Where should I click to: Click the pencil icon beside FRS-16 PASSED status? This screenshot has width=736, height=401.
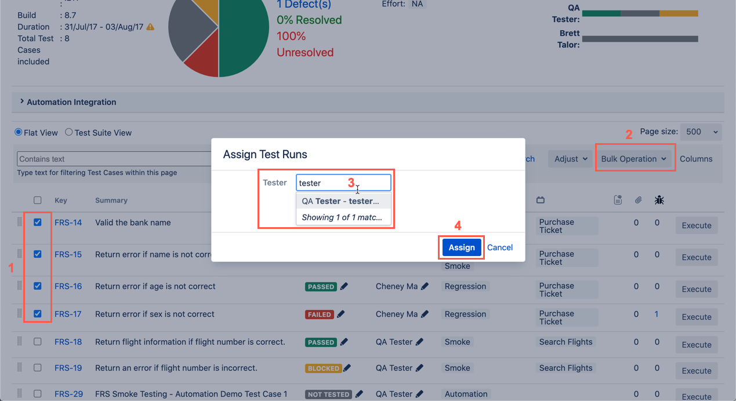pyautogui.click(x=344, y=286)
